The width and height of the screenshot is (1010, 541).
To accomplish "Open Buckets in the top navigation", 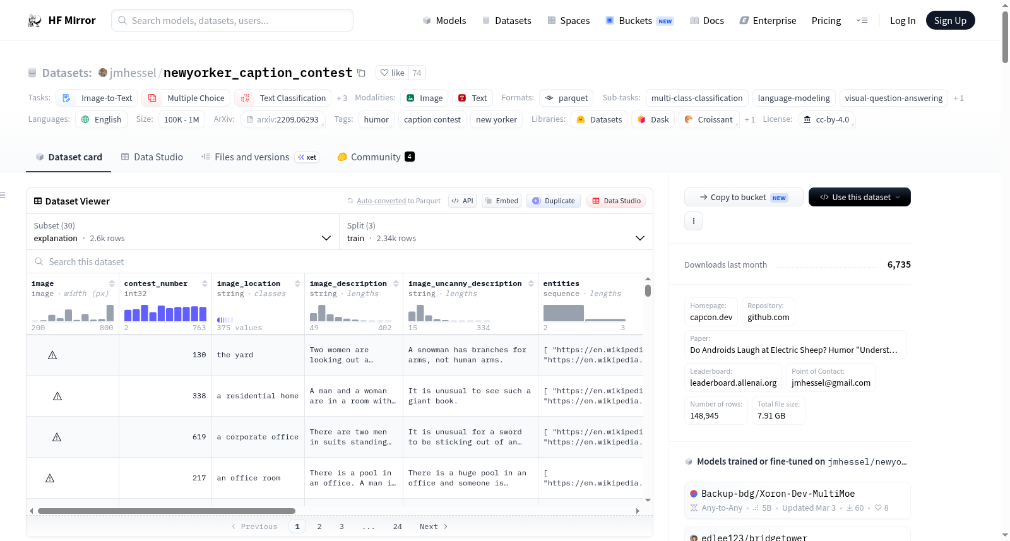I will click(639, 21).
